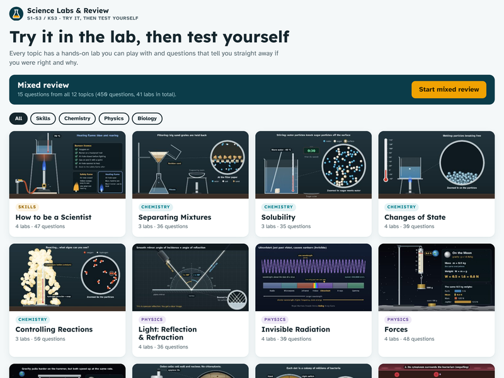Click '3 labs · 50 questions' text
The height and width of the screenshot is (378, 504).
point(40,339)
